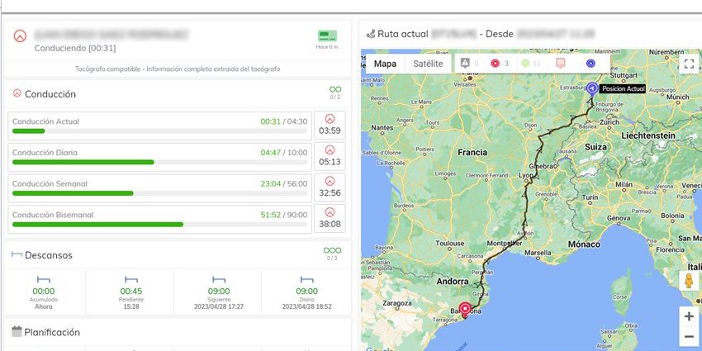702x351 pixels.
Task: Click the red Barcelona destination marker
Action: tap(465, 310)
